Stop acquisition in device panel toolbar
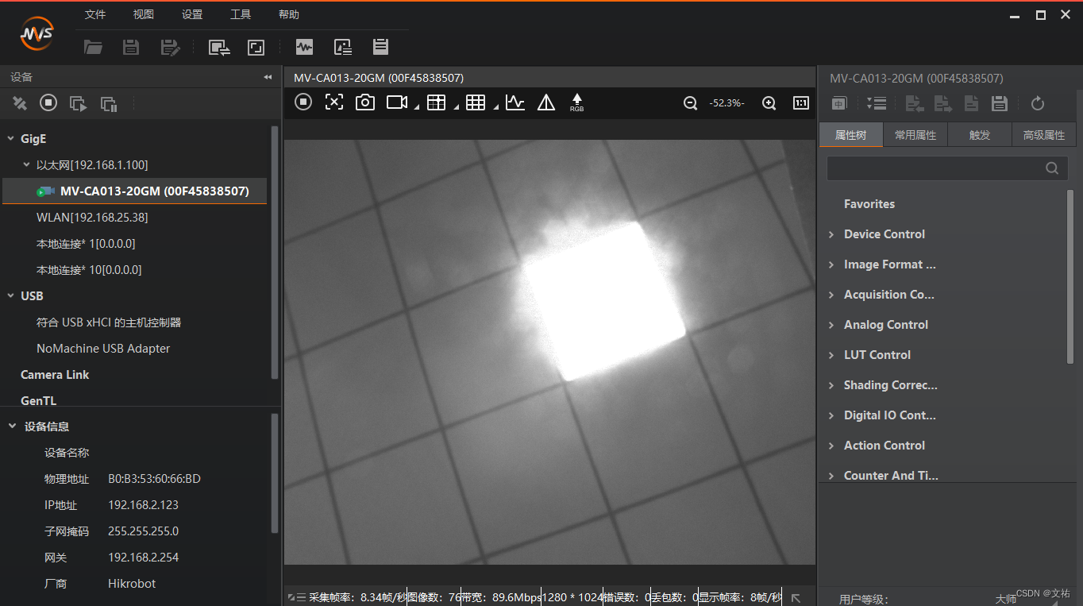 pos(48,102)
